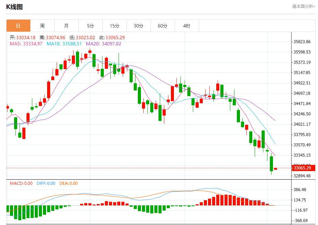Click the 32894.48 price axis label
The height and width of the screenshot is (225, 318).
point(302,176)
